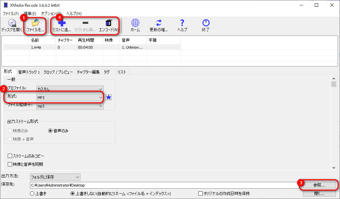Click the 名前 column header
Image resolution: width=340 pixels, height=199 pixels.
click(42, 40)
